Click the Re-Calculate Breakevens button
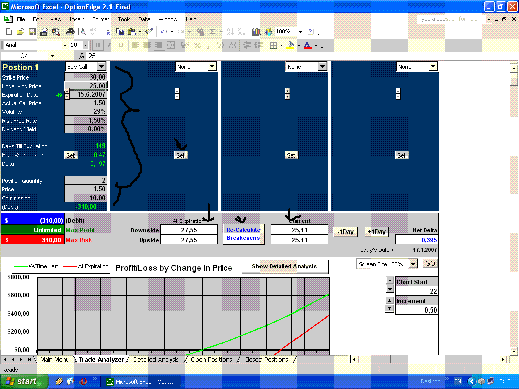Viewport: 519px width, 389px height. (243, 234)
